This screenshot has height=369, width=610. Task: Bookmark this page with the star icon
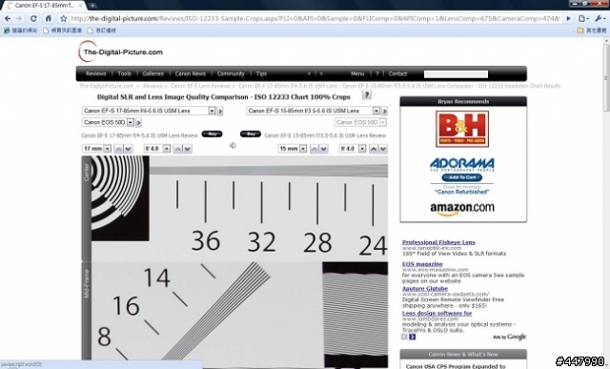(x=64, y=18)
